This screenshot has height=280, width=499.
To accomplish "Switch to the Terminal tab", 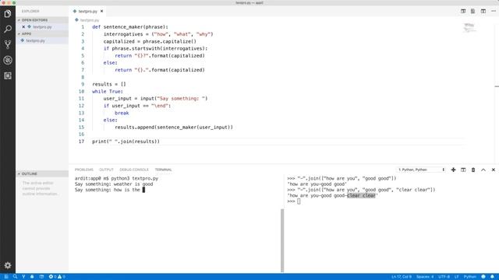I will (163, 170).
